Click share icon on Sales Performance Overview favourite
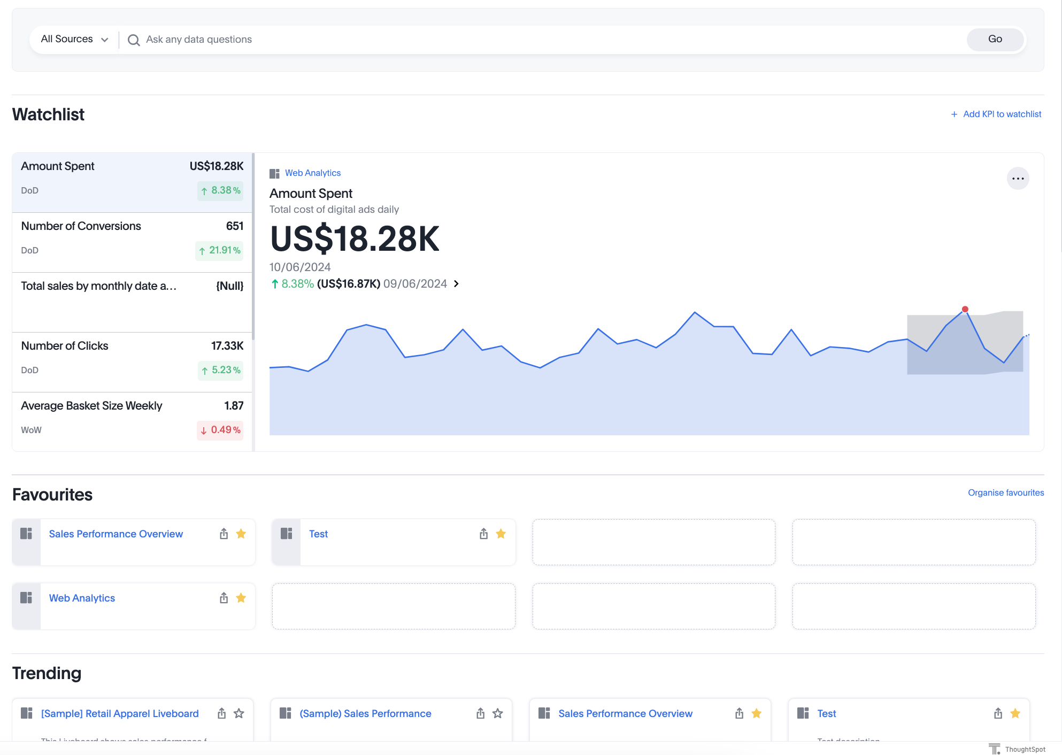1062x755 pixels. (x=224, y=534)
